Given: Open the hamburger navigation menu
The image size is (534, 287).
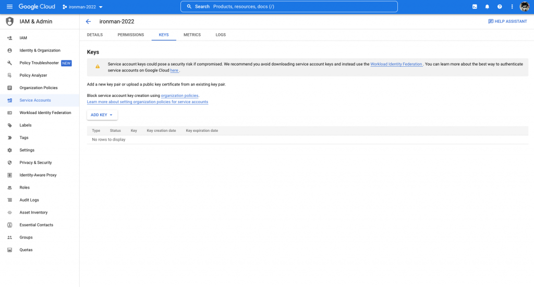Looking at the screenshot, I should (x=9, y=6).
